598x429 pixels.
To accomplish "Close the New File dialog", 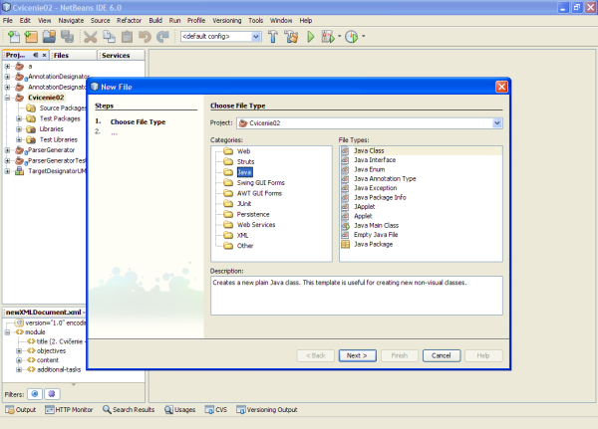I will coord(501,88).
